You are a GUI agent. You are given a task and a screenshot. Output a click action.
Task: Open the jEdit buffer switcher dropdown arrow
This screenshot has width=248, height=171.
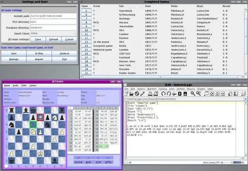point(245,99)
